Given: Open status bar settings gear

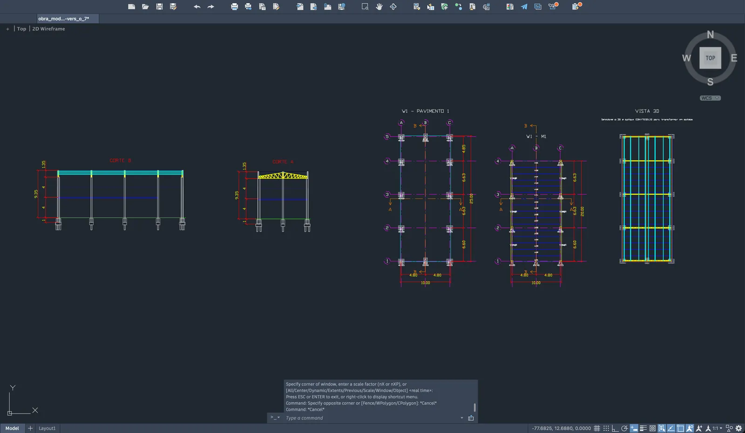Looking at the screenshot, I should point(738,428).
